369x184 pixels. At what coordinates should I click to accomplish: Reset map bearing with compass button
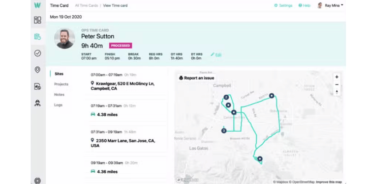pos(337,92)
